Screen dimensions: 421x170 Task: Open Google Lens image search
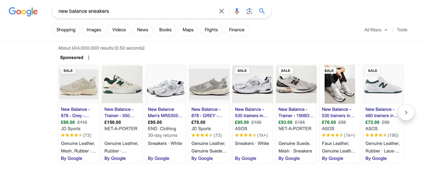249,11
